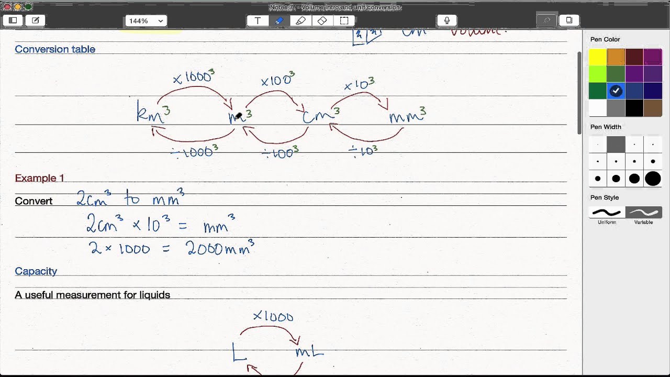Pick the maroon pen color

click(x=634, y=57)
